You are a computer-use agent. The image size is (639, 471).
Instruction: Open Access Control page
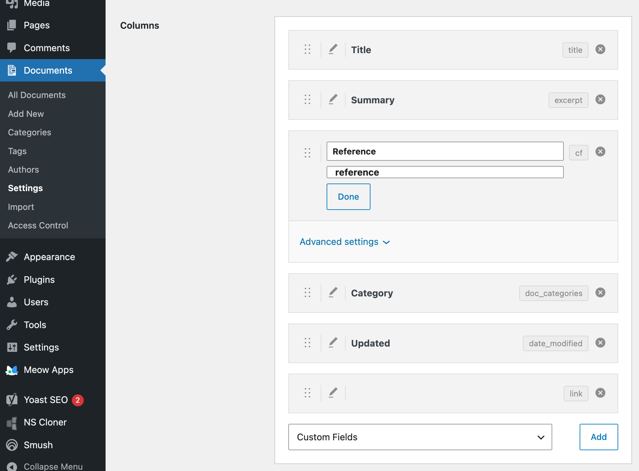pyautogui.click(x=38, y=225)
